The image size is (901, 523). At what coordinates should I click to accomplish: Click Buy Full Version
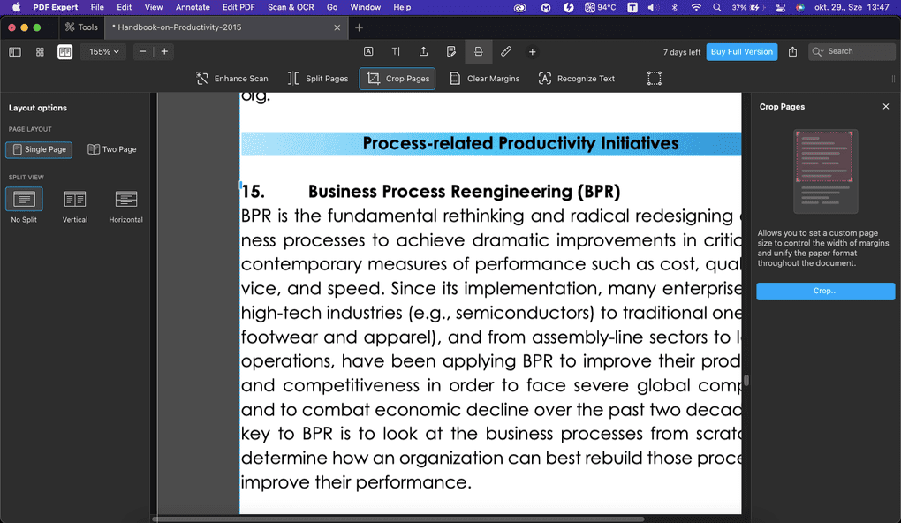tap(741, 51)
